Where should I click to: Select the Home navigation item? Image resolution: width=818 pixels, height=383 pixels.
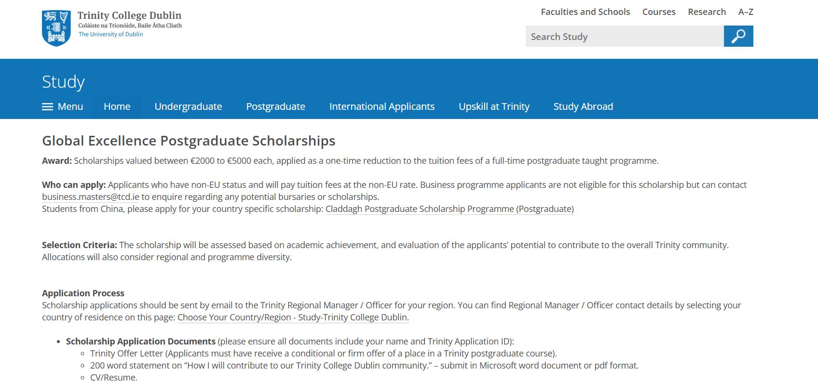pyautogui.click(x=117, y=106)
